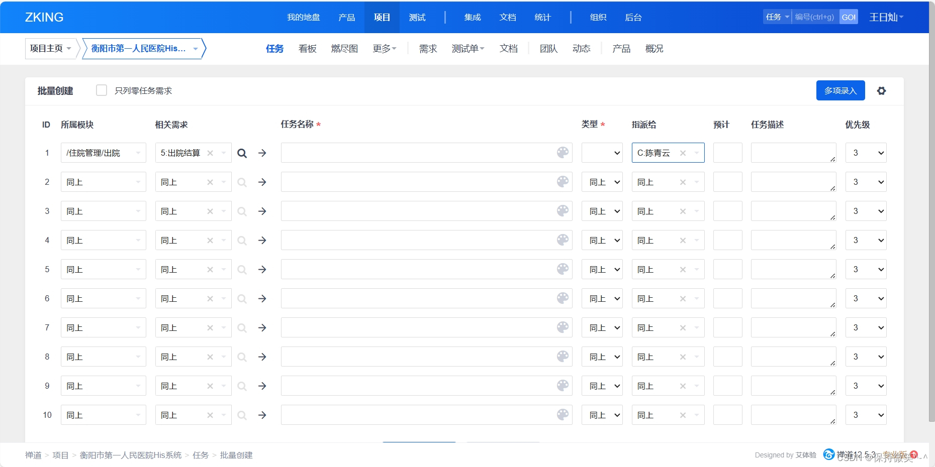Open the color palette for row 10 task name
The width and height of the screenshot is (935, 467).
tap(563, 415)
